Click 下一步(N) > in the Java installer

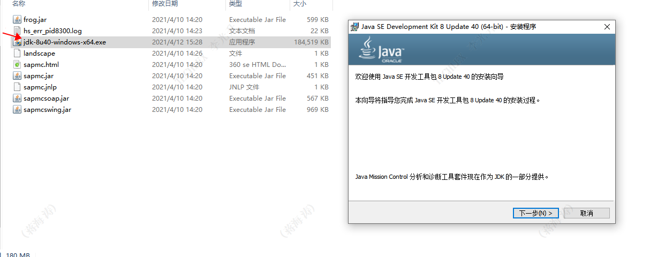point(535,213)
